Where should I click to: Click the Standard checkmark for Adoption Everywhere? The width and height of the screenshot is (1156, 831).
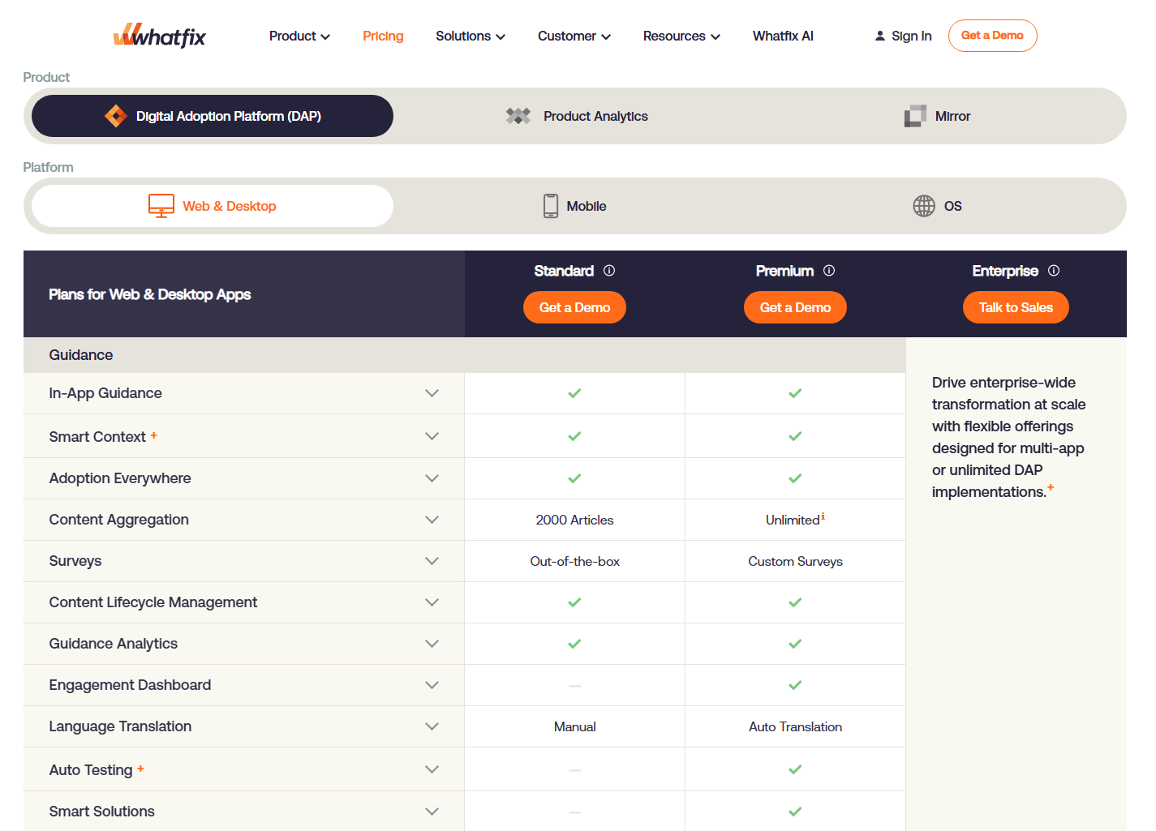[x=574, y=478]
